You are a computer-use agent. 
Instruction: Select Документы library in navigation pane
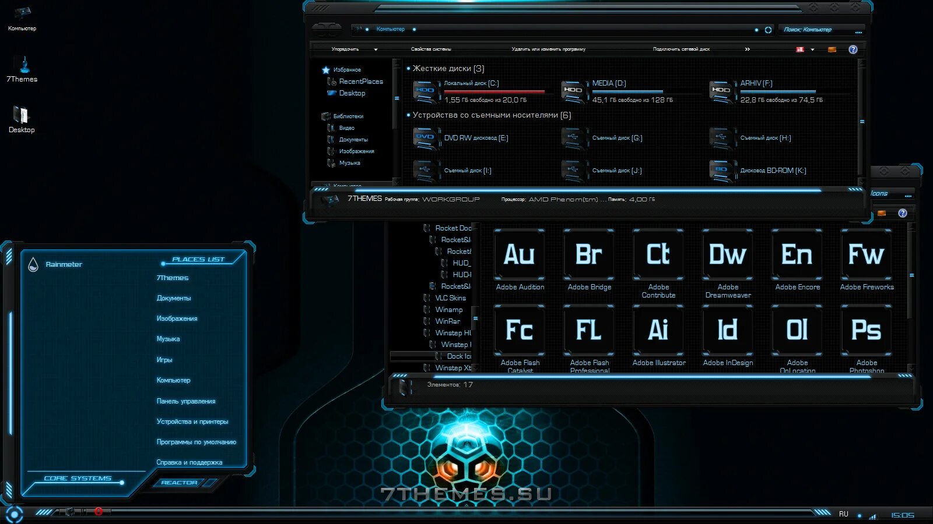[x=353, y=140]
